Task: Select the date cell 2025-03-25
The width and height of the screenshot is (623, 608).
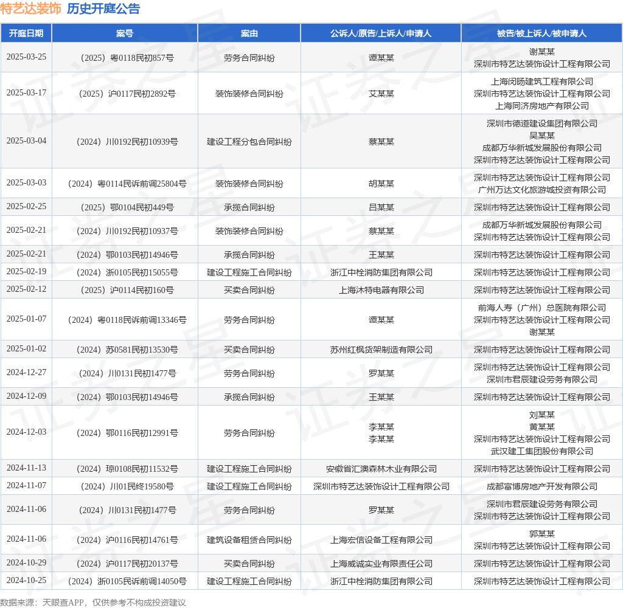Action: (x=26, y=57)
